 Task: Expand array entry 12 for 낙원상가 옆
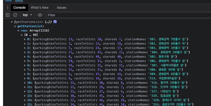tap(25, 92)
